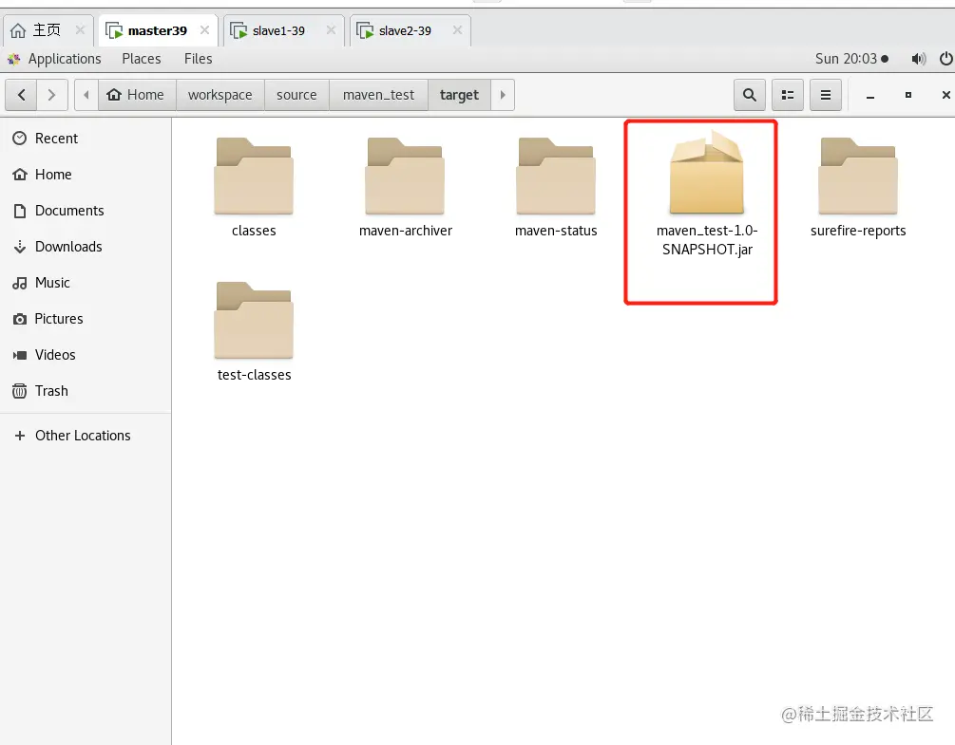Click the Recent label in the sidebar

coord(56,138)
